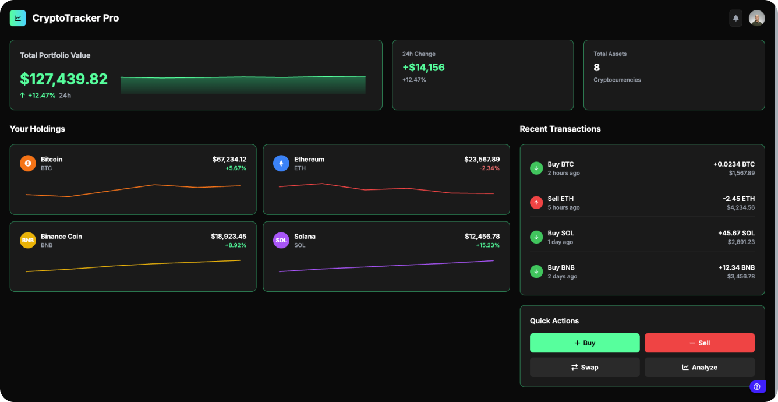This screenshot has height=402, width=778.
Task: Click the green arrow icon beside Buy BNB
Action: click(x=536, y=271)
